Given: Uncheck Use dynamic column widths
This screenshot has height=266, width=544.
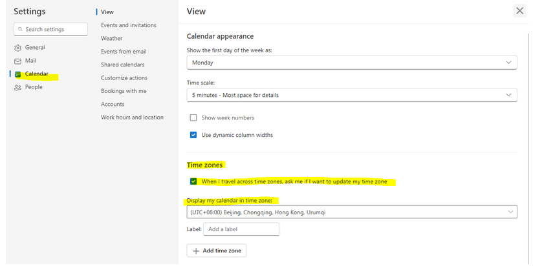Looking at the screenshot, I should pyautogui.click(x=193, y=135).
